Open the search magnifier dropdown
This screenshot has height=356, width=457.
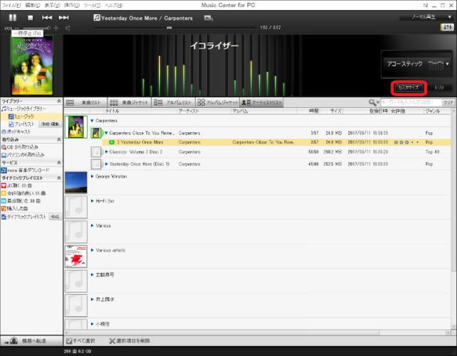click(x=374, y=102)
